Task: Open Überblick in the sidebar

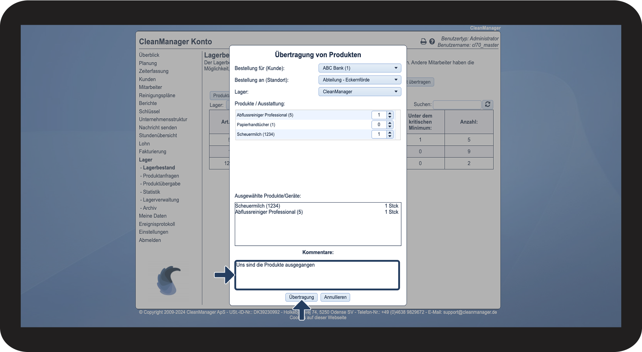Action: pyautogui.click(x=149, y=55)
